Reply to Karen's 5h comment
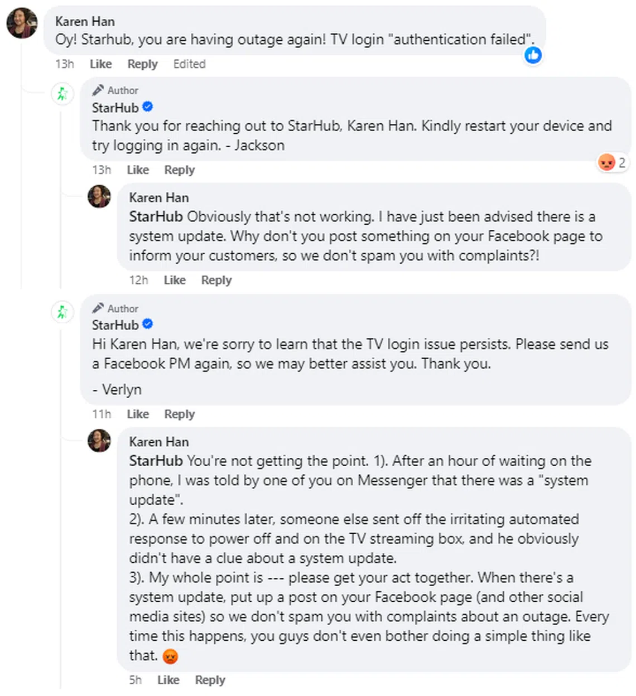Viewport: 636px width, 696px height. point(210,680)
